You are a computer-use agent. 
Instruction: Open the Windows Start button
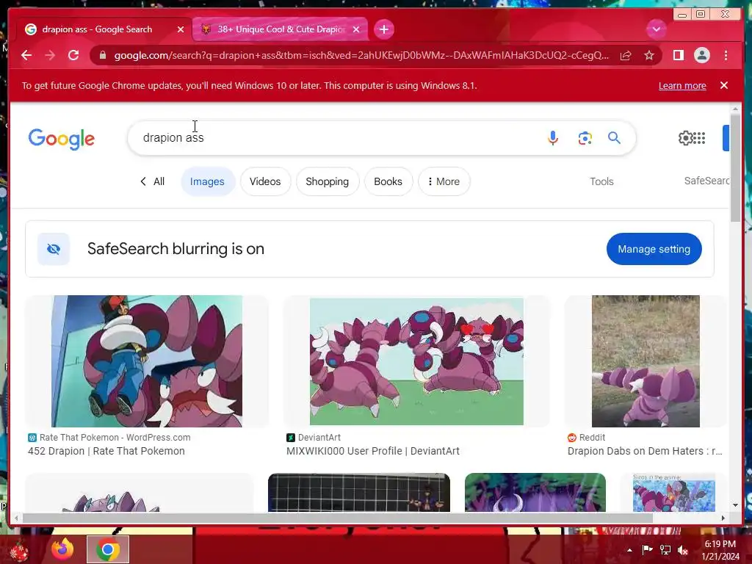pyautogui.click(x=19, y=550)
